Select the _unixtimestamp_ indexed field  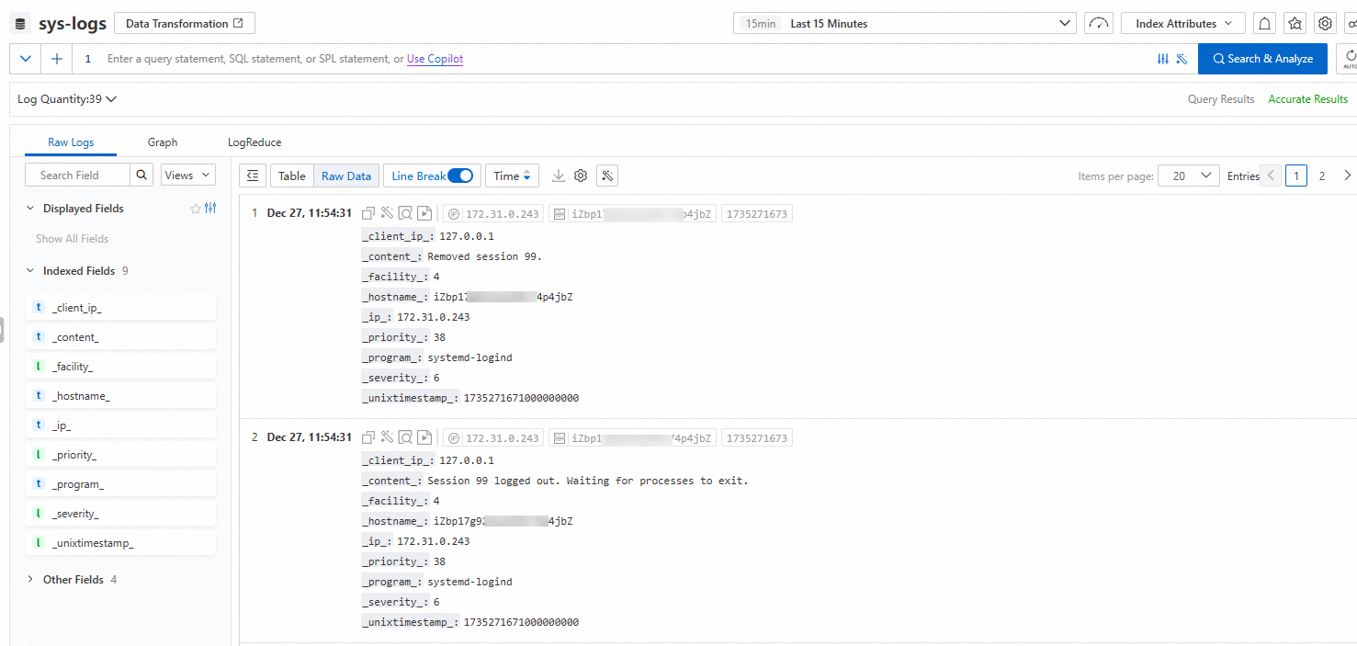pos(121,543)
